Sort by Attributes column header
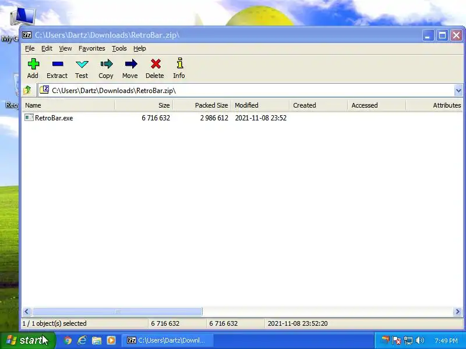Image resolution: width=466 pixels, height=349 pixels. (435, 105)
